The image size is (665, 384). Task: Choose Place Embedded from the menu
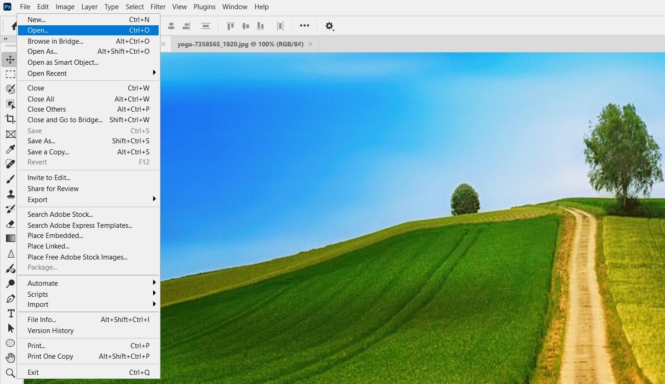(55, 236)
